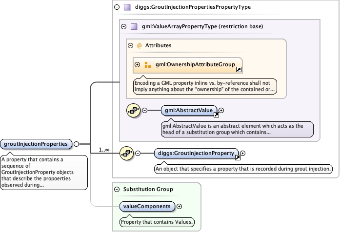Select the groutInjectionProperties element node
The height and width of the screenshot is (232, 340).
pyautogui.click(x=37, y=144)
